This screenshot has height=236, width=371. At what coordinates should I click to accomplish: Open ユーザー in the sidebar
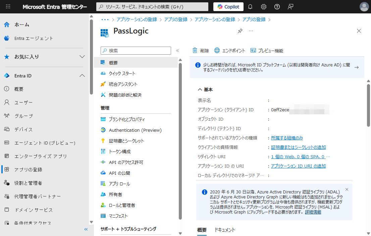click(23, 103)
